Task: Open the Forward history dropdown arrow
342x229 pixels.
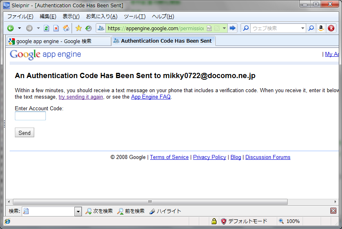Action: (38, 28)
